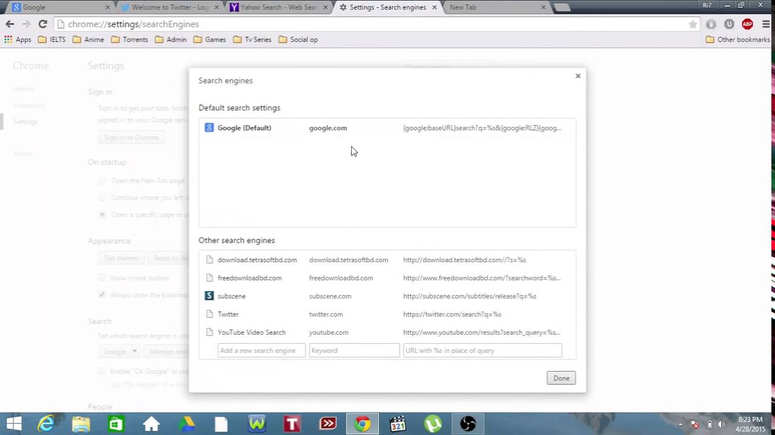
Task: Select the YouTube Video Search name
Action: [251, 332]
